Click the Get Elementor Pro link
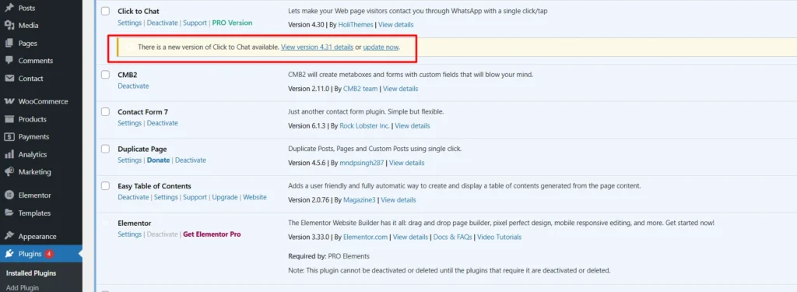The width and height of the screenshot is (797, 292). (x=212, y=234)
